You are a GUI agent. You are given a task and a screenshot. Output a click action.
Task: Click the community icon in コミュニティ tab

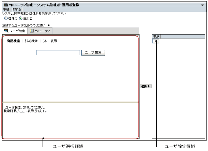[x=32, y=31]
